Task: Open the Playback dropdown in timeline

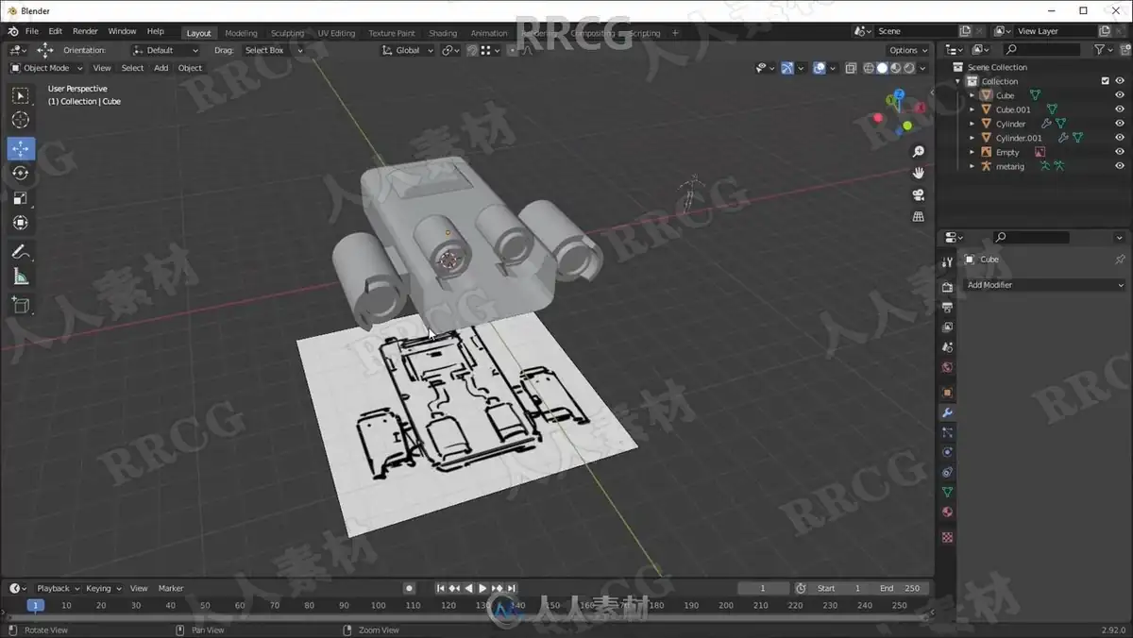Action: [x=59, y=588]
